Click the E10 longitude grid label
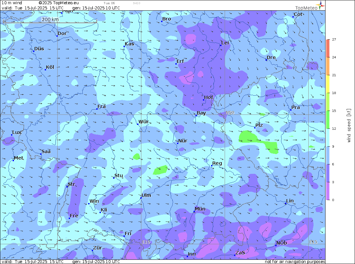Image resolution: width=355 pixels, height=264 pixels. (x=146, y=242)
